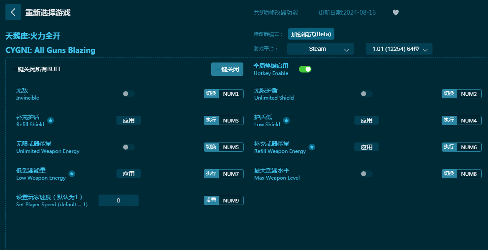Apply the Low Shield option
The width and height of the screenshot is (488, 250).
[367, 120]
